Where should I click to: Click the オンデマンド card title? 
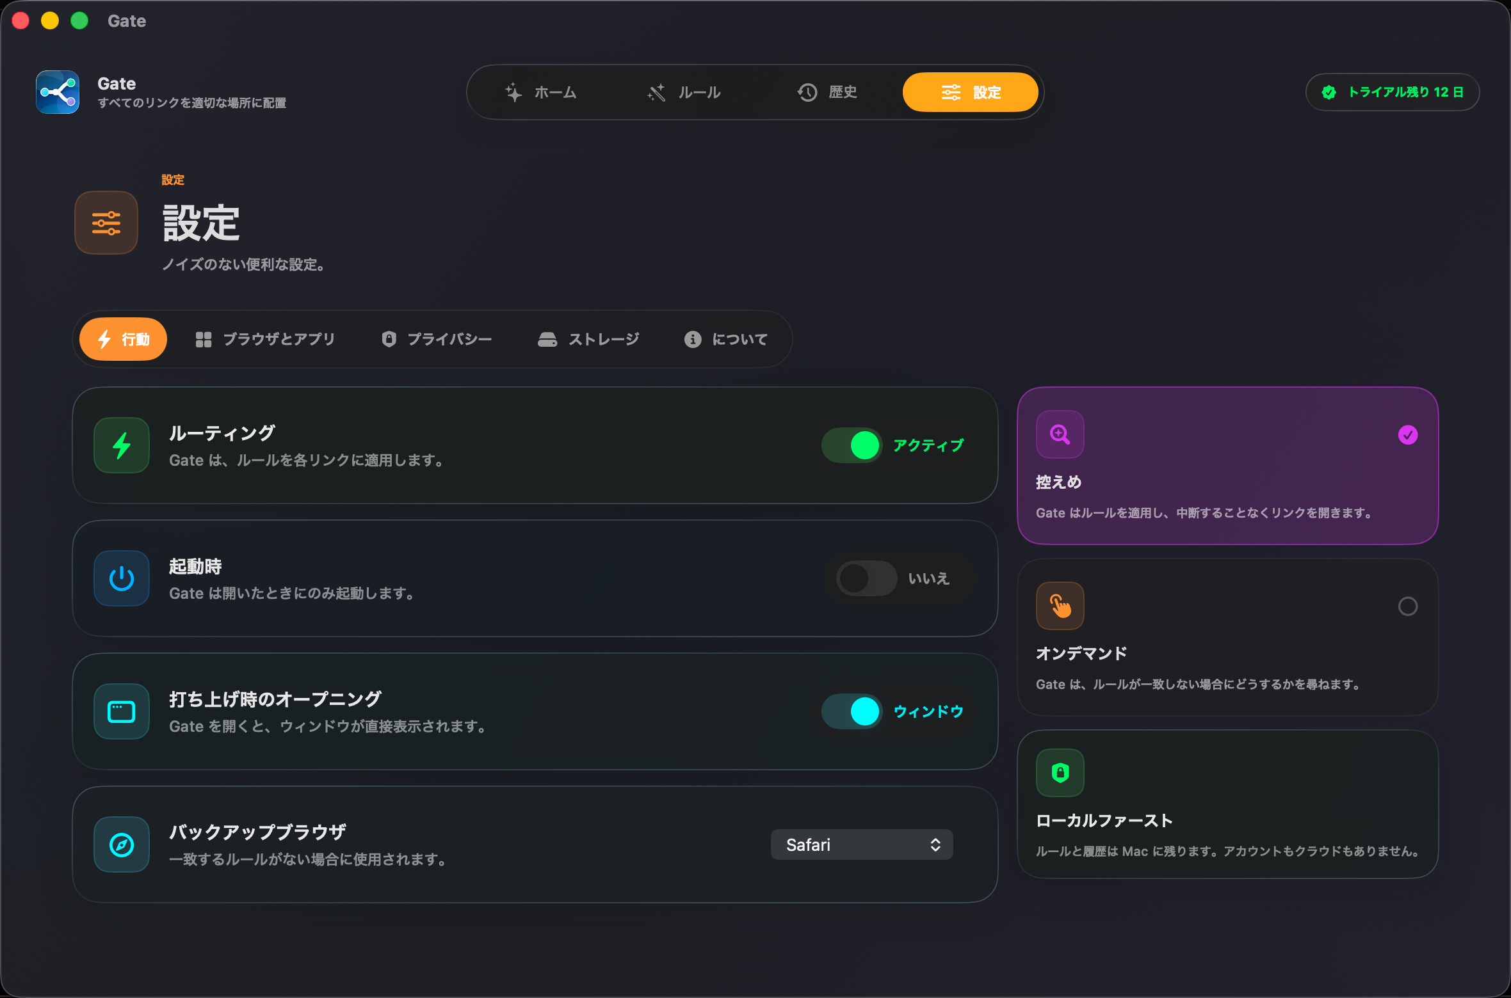coord(1081,653)
